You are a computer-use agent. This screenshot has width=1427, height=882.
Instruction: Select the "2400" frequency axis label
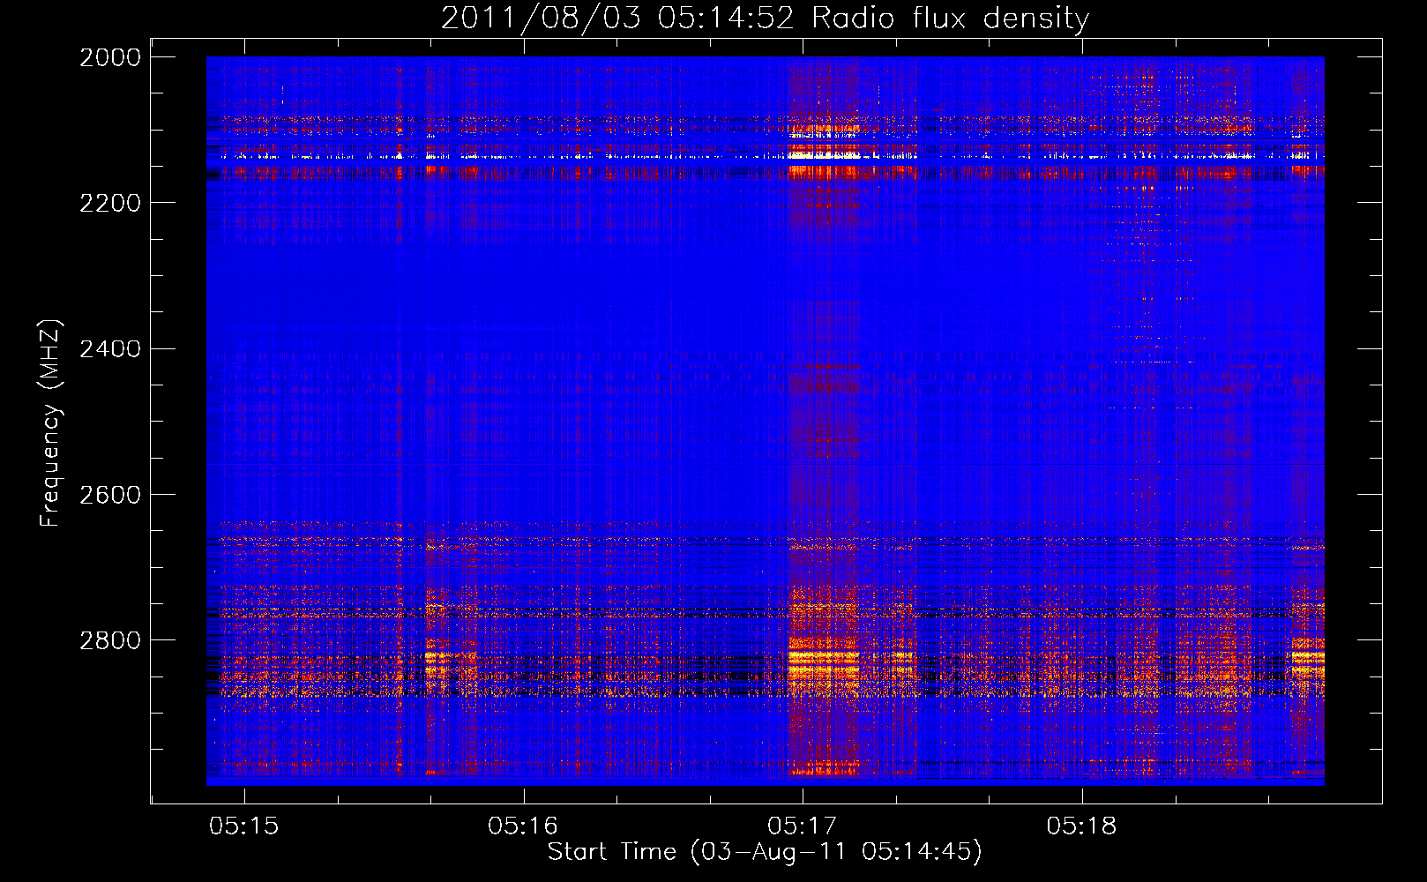coord(110,349)
